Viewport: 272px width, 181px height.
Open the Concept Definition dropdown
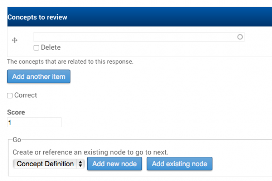48,164
